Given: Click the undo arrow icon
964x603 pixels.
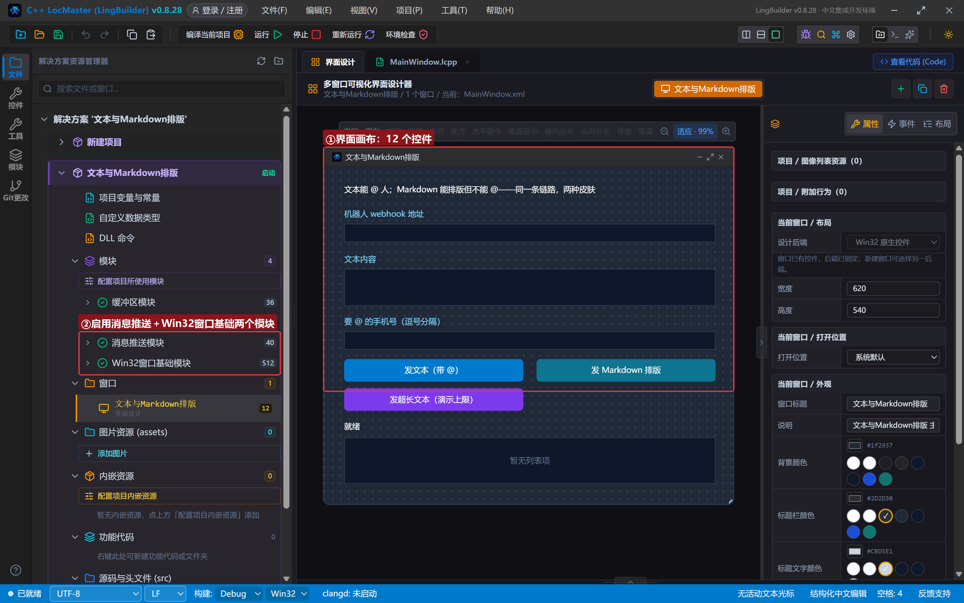Looking at the screenshot, I should pyautogui.click(x=86, y=35).
